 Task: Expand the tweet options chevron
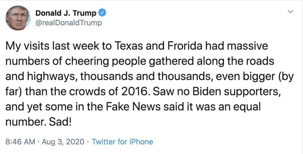coord(291,12)
